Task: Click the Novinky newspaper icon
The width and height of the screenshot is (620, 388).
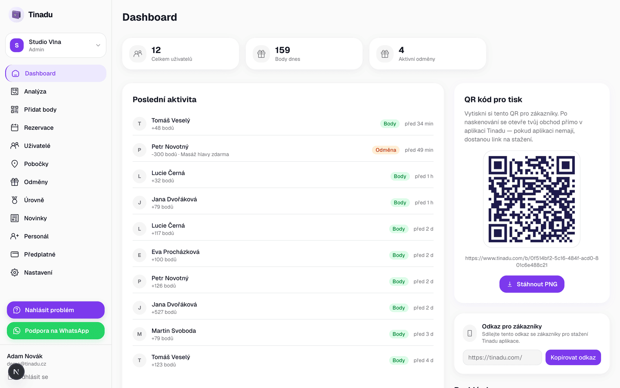Action: click(15, 218)
